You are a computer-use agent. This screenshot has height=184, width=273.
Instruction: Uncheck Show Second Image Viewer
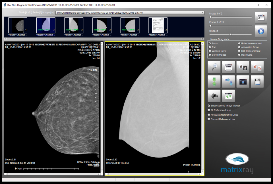(208, 105)
